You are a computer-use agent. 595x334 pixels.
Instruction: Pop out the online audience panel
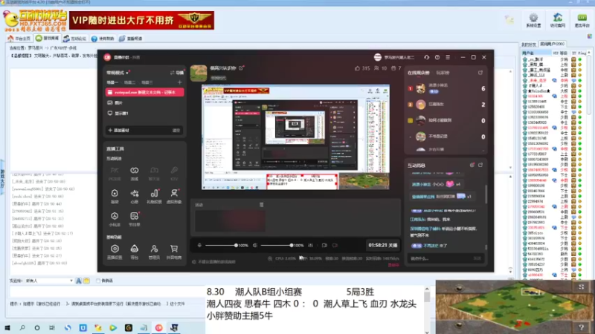click(x=480, y=73)
